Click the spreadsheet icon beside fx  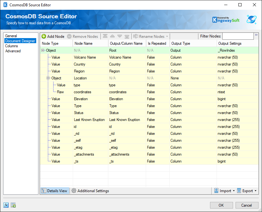click(x=13, y=205)
